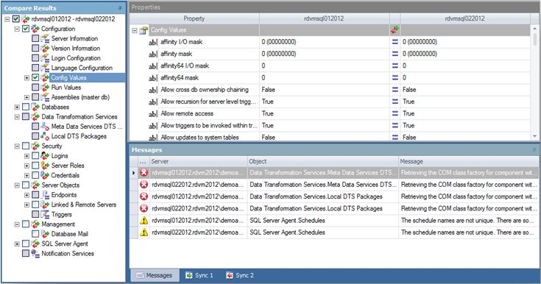This screenshot has height=284, width=541.
Task: Click the Notification Services icon
Action: [35, 253]
